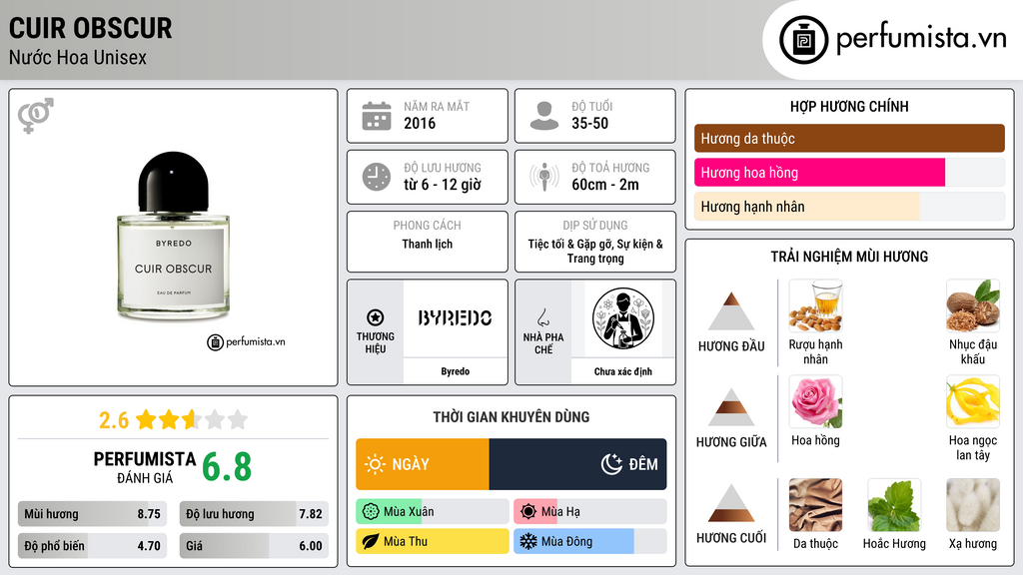Image resolution: width=1023 pixels, height=575 pixels.
Task: Click the perfumista.vn logo bottle icon
Action: [x=803, y=40]
